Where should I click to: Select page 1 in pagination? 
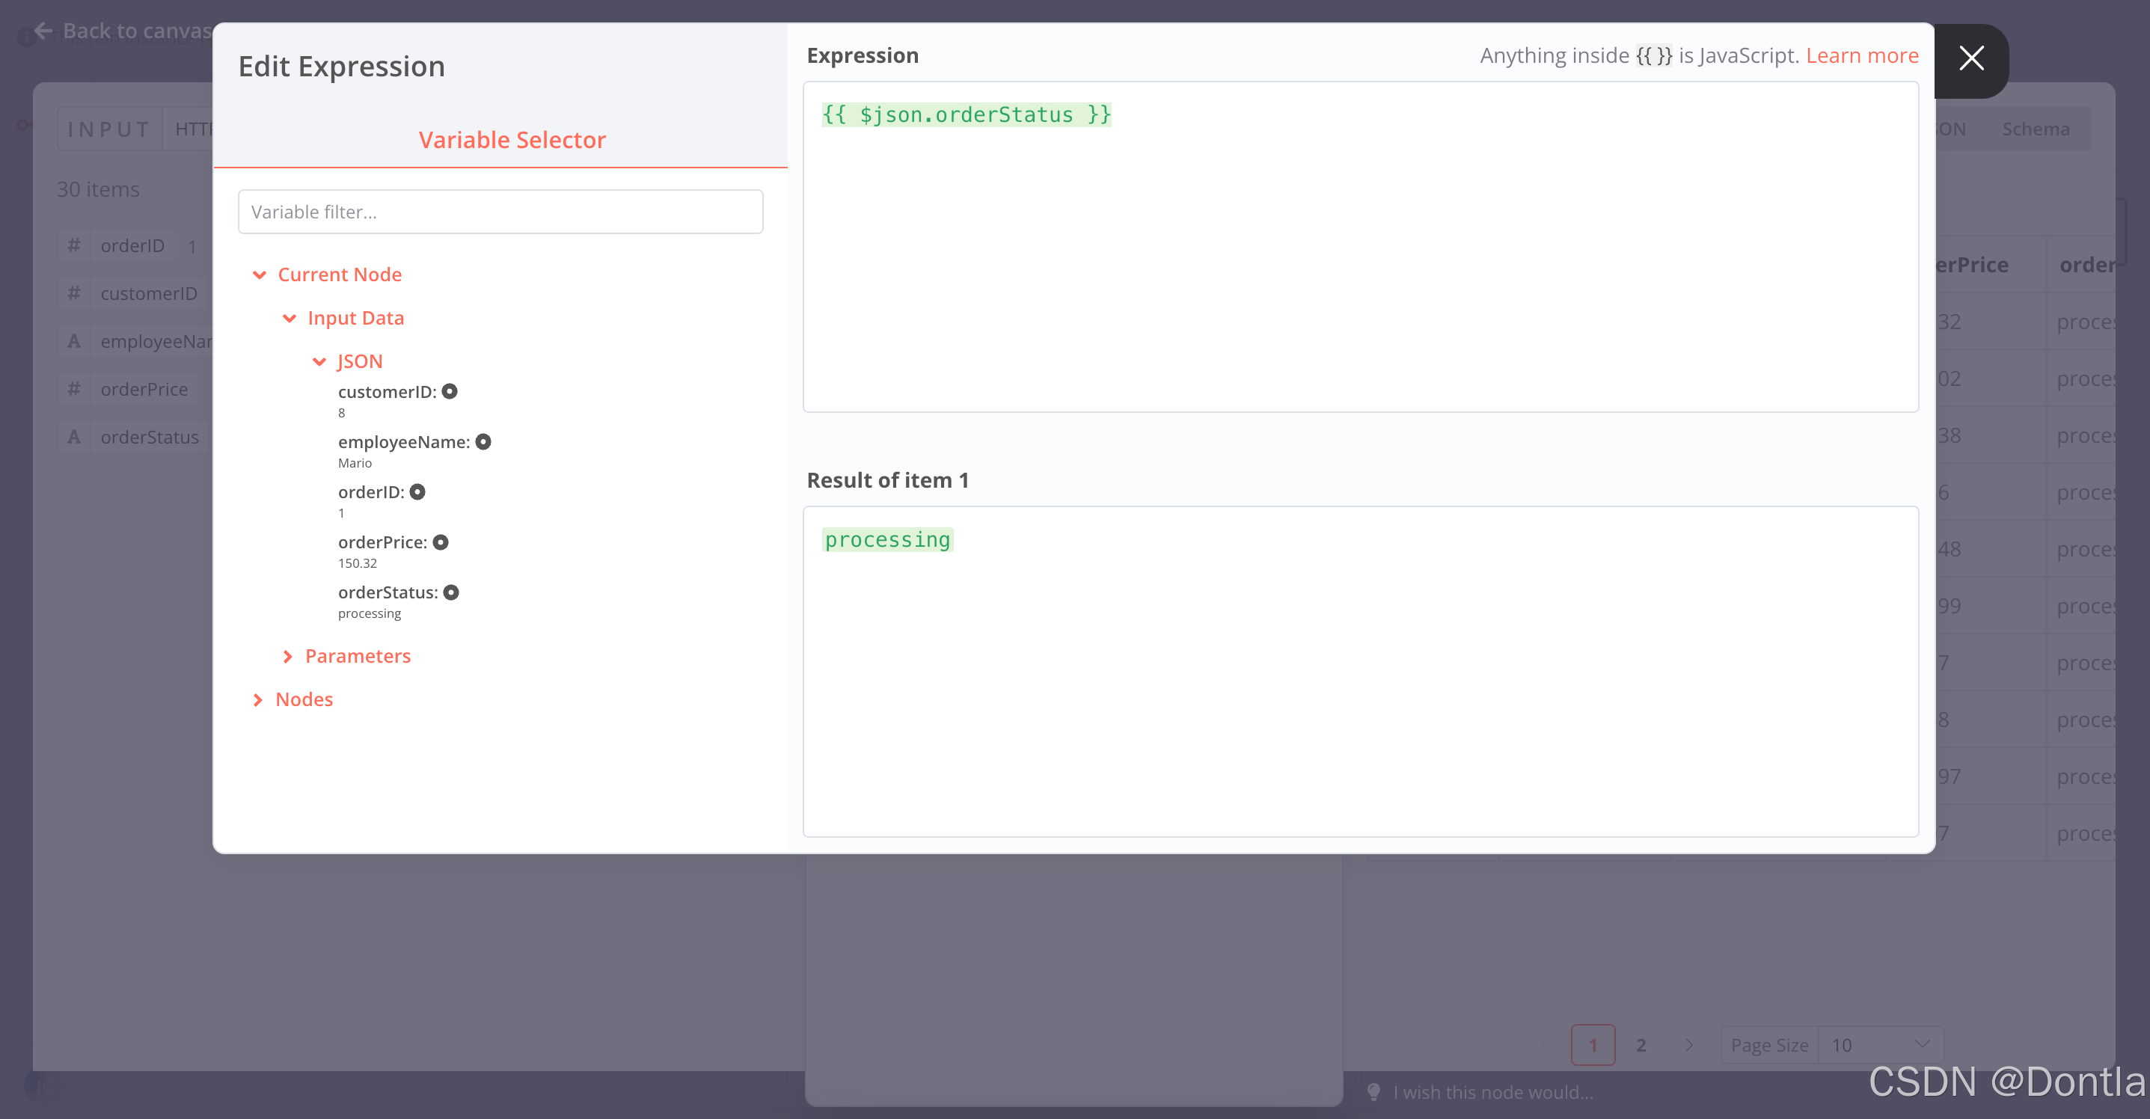click(x=1593, y=1045)
